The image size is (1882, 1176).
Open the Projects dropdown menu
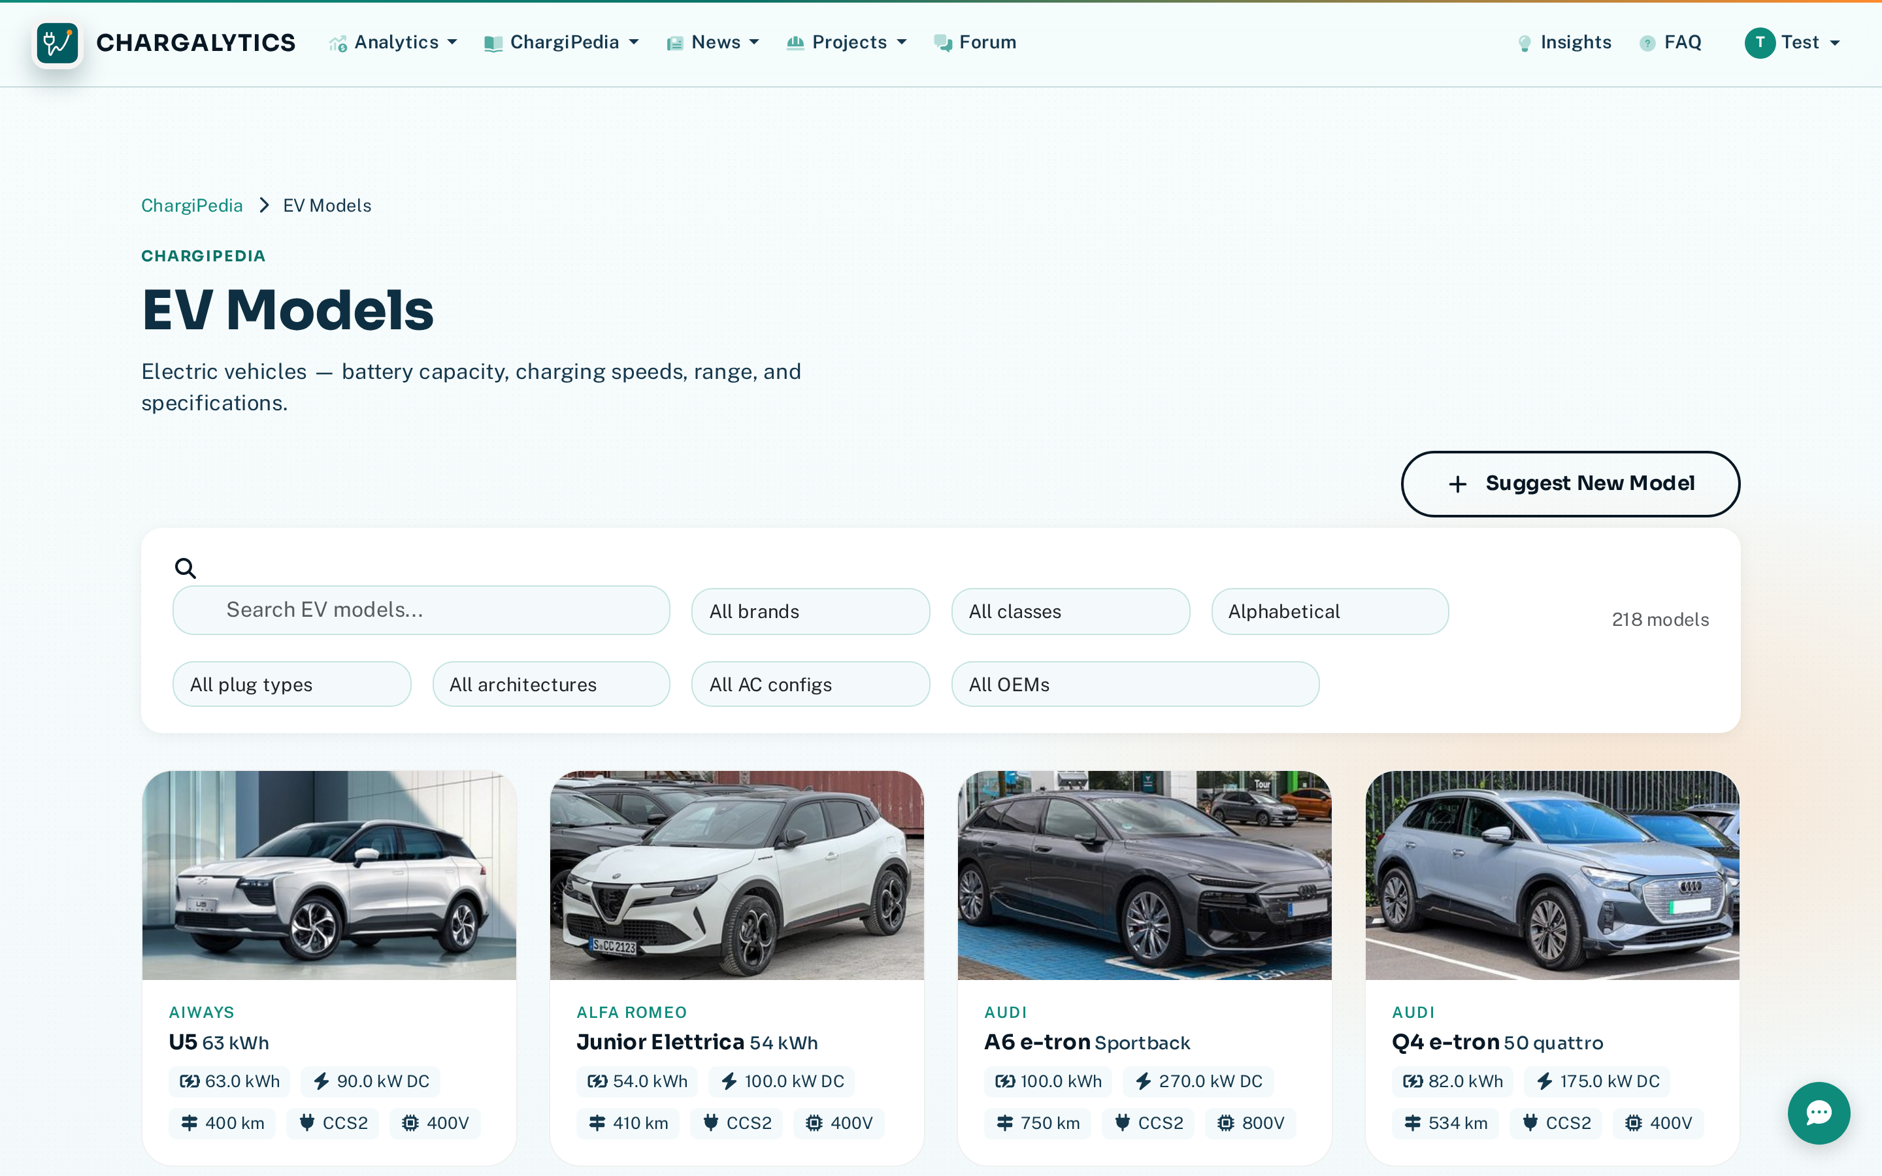click(847, 42)
